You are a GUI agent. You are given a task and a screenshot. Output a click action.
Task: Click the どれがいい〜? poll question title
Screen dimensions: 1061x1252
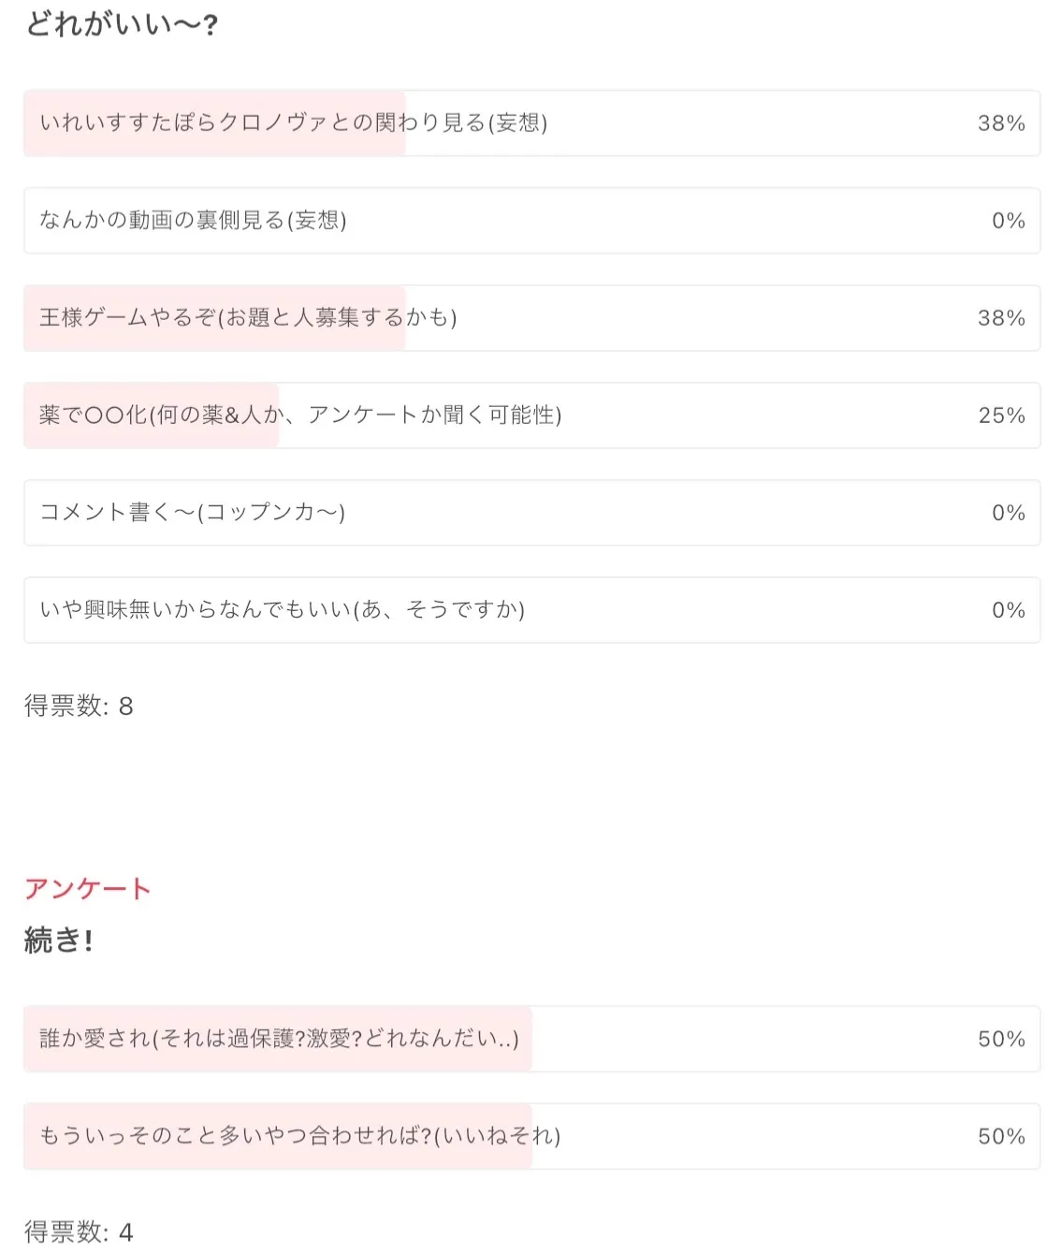coord(122,23)
